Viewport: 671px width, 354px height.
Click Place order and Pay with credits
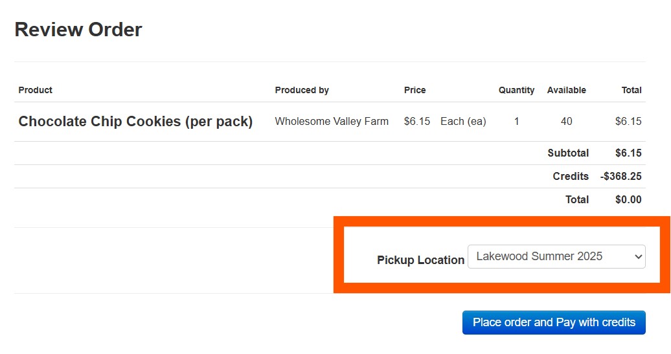(x=554, y=322)
